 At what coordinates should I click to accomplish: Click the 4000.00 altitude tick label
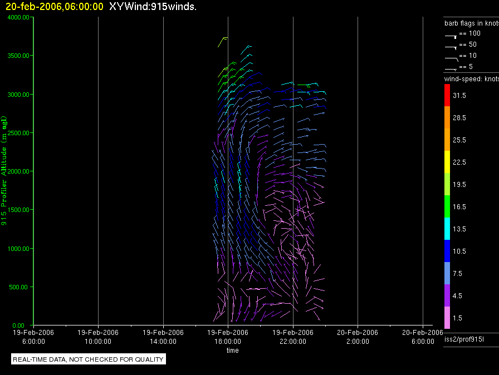[x=18, y=17]
